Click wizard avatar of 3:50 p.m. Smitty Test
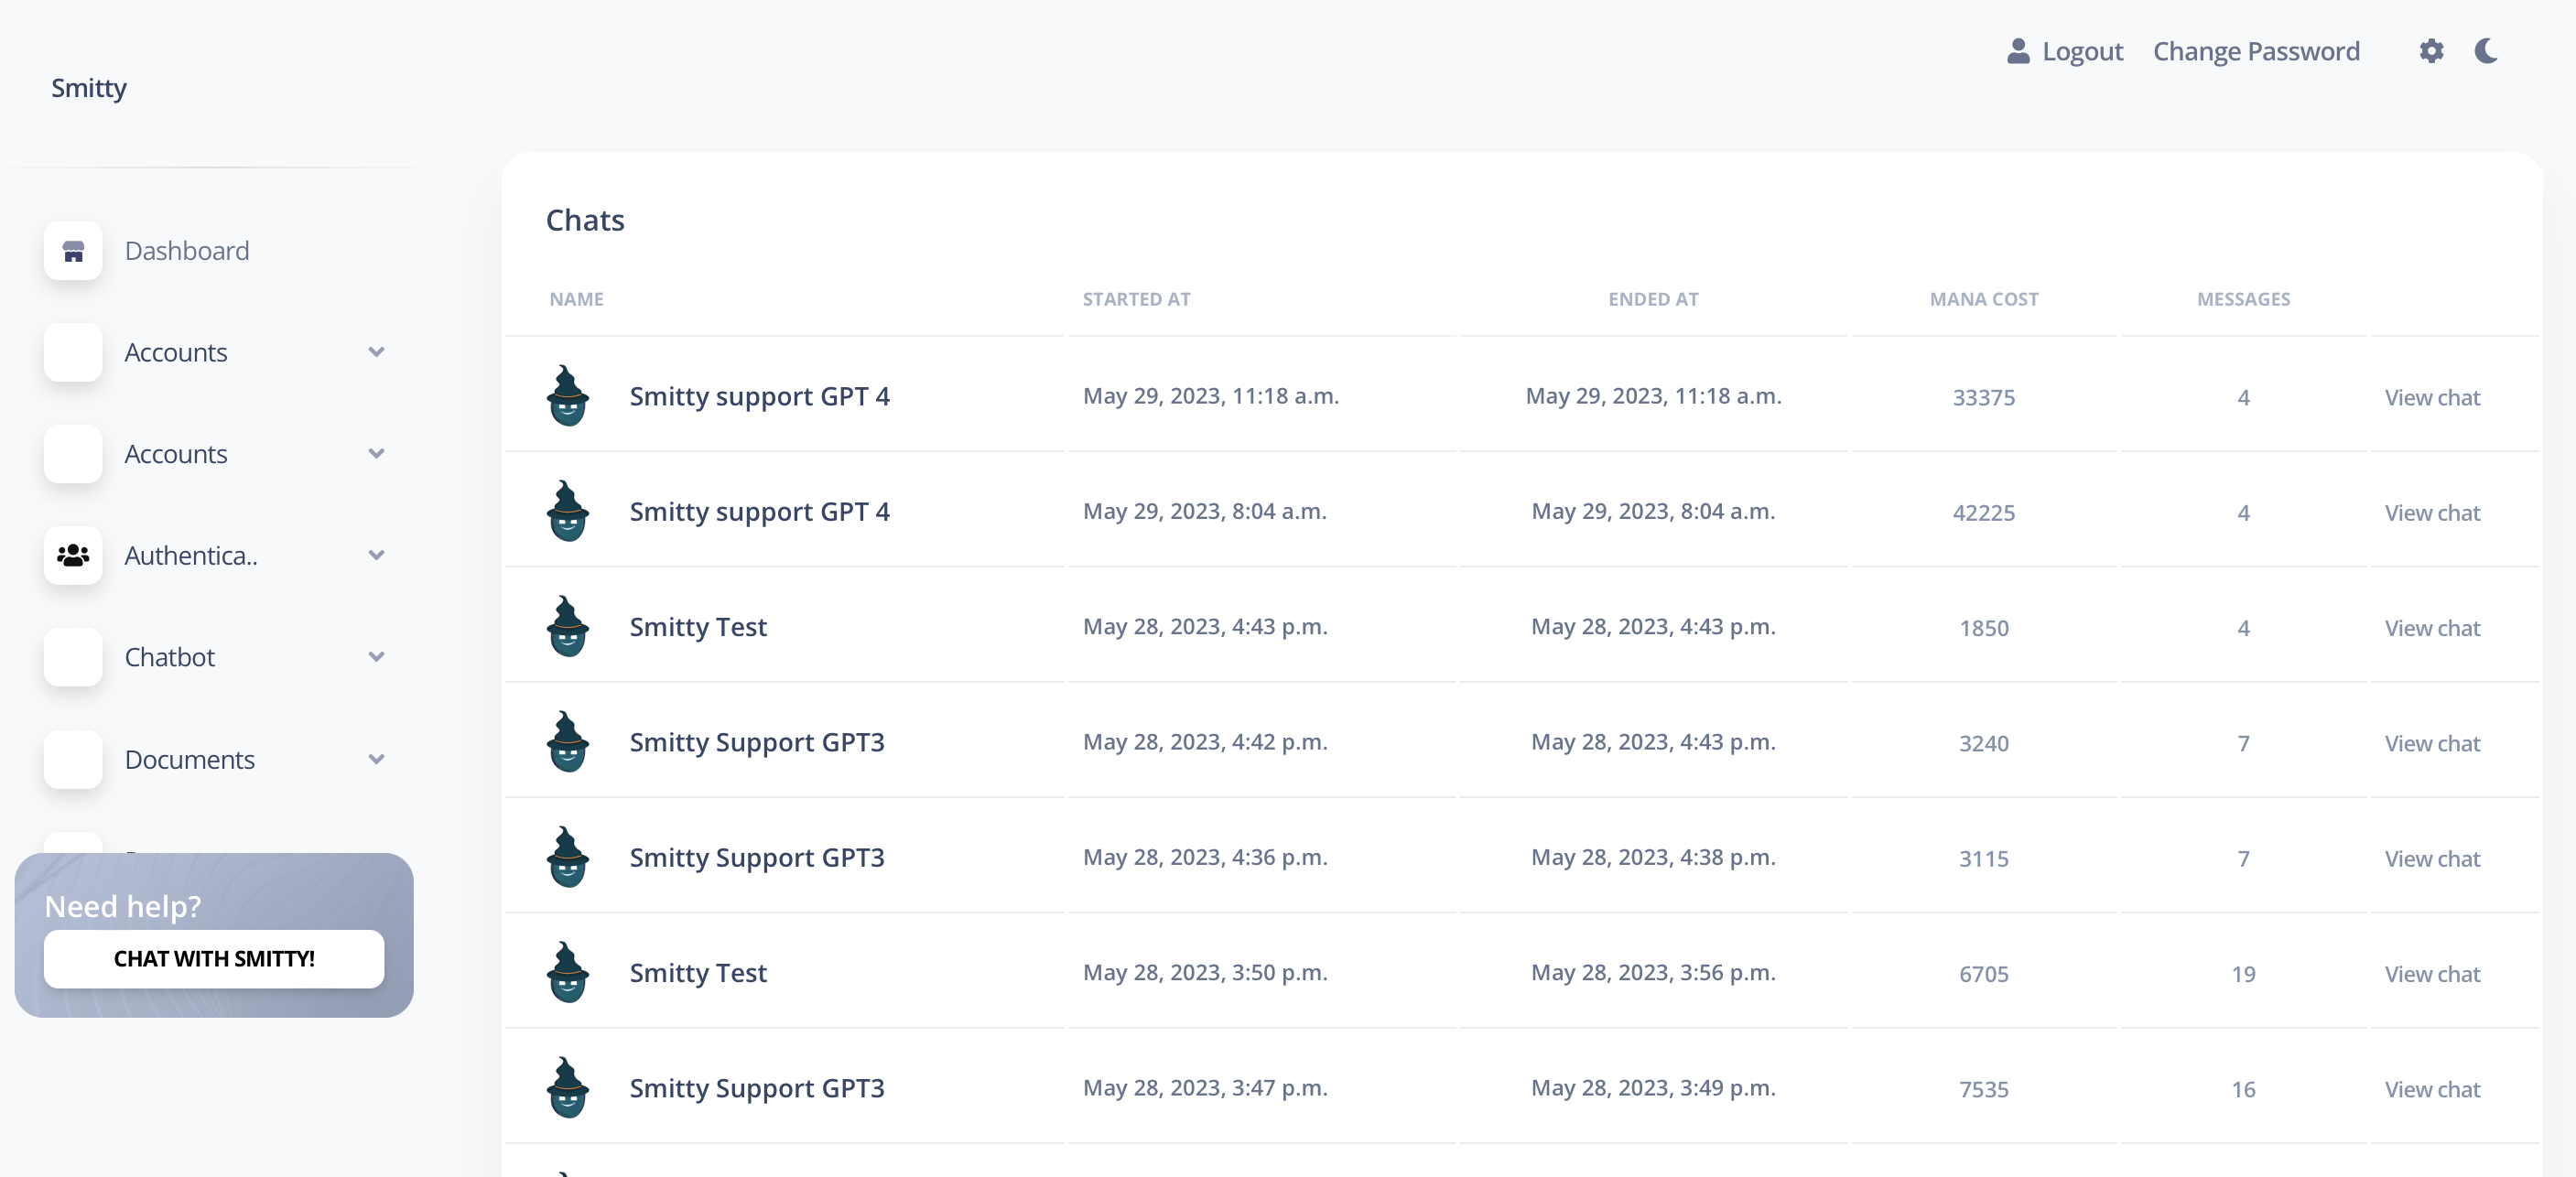2576x1177 pixels. coord(568,972)
